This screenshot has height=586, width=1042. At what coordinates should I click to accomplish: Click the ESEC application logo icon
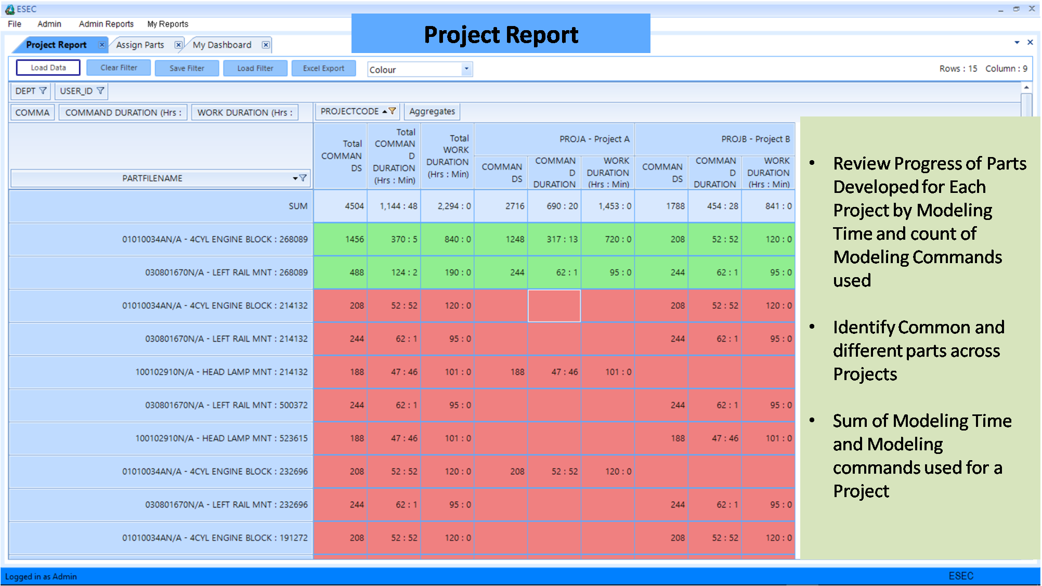point(9,9)
